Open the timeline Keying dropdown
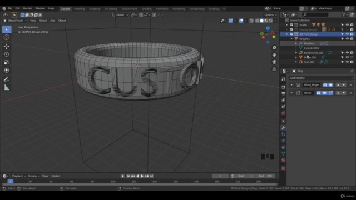The image size is (356, 200). click(x=33, y=176)
